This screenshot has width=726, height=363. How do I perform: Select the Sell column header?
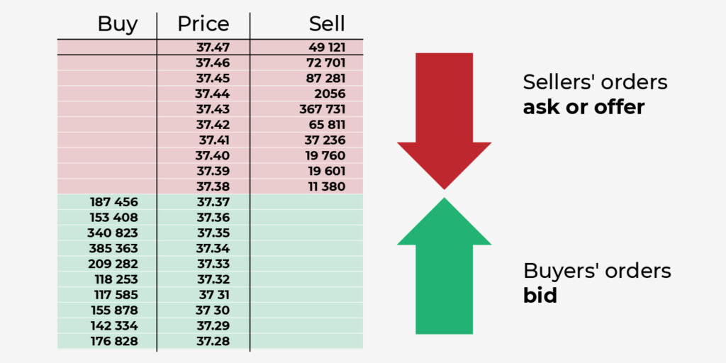[x=327, y=24]
